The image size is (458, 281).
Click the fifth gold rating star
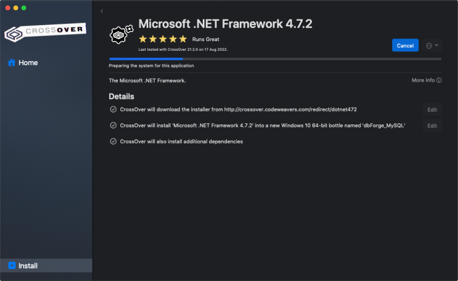pos(183,39)
